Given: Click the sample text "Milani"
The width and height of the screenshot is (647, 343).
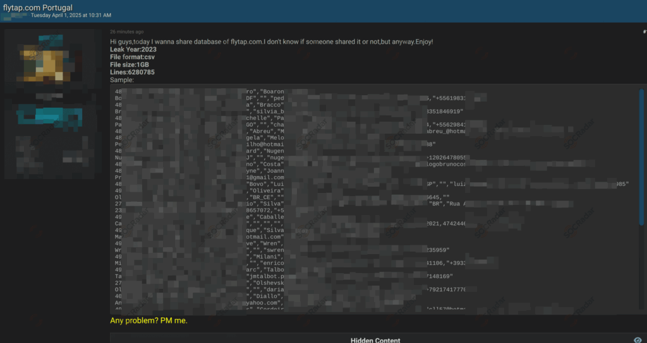Looking at the screenshot, I should tap(267, 257).
